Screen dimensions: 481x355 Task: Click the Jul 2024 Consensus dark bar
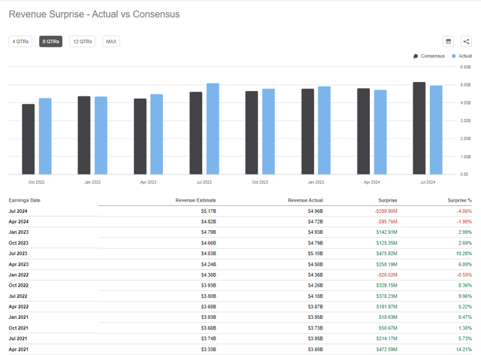419,128
